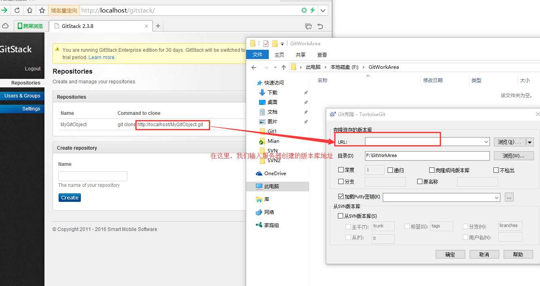
Task: Sort by 修改日期 column header
Action: [433, 81]
